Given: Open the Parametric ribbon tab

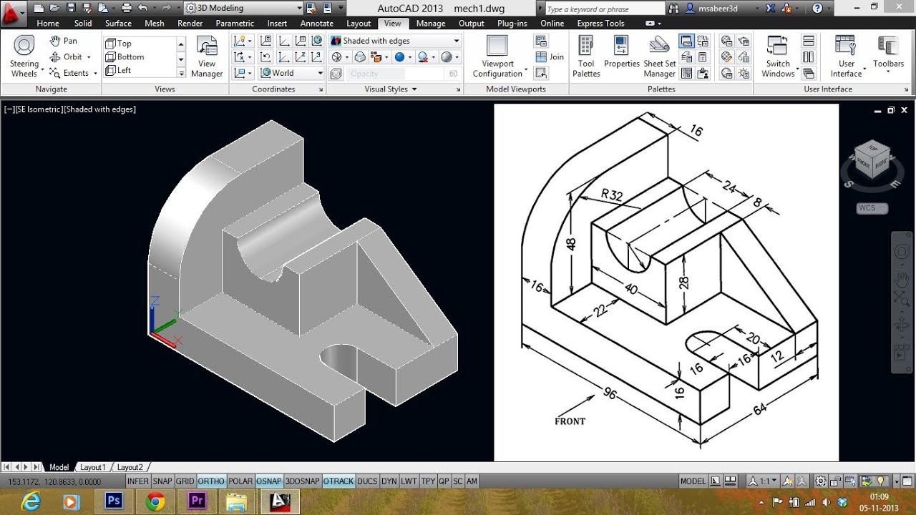Looking at the screenshot, I should [x=235, y=23].
